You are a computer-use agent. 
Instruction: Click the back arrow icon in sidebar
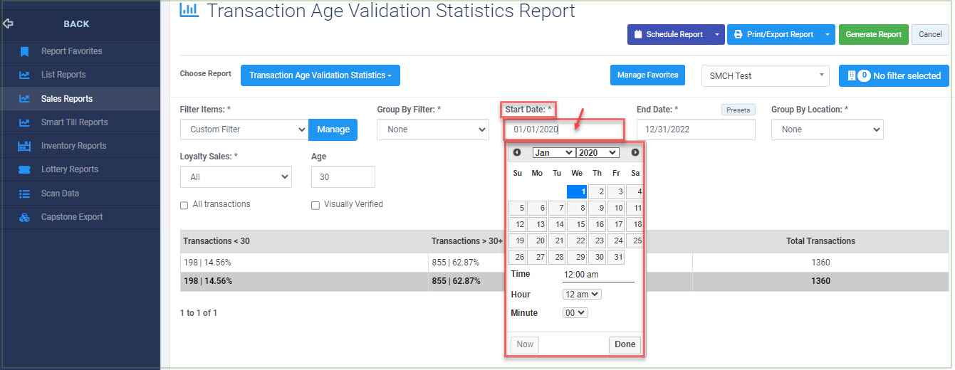(9, 23)
